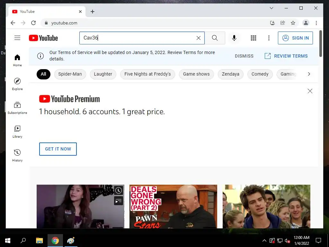This screenshot has width=329, height=247.
Task: Share this page via address bar icon
Action: pyautogui.click(x=283, y=23)
